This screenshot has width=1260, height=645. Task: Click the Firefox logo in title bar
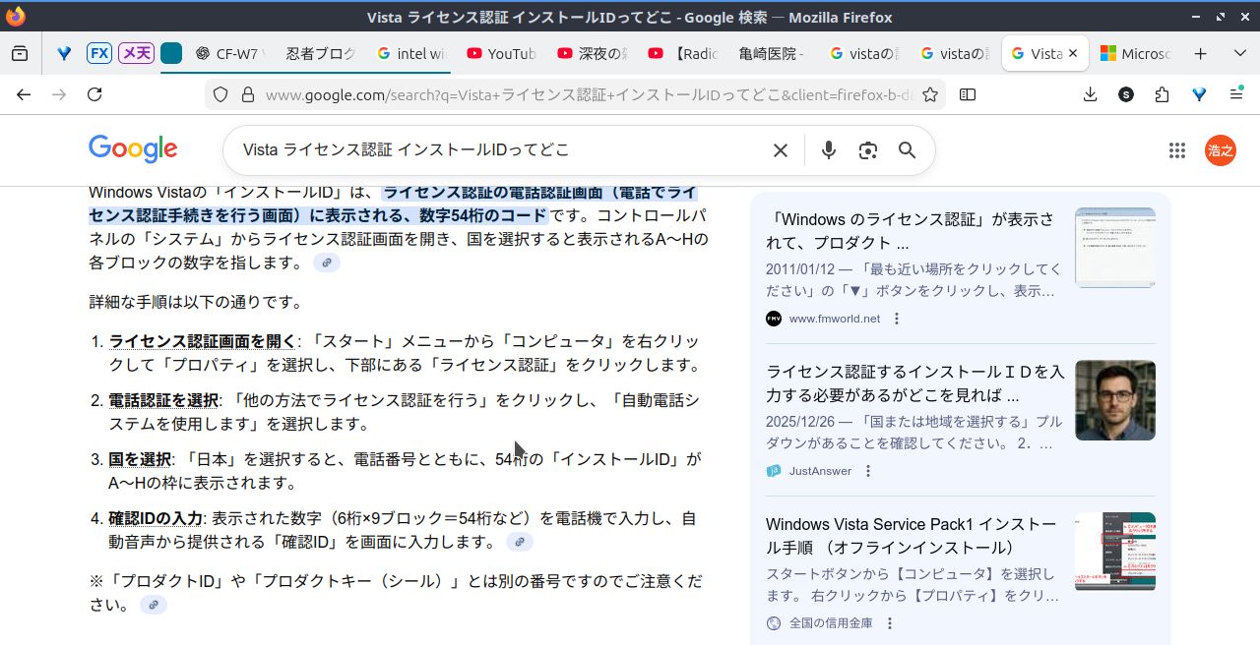click(x=15, y=17)
